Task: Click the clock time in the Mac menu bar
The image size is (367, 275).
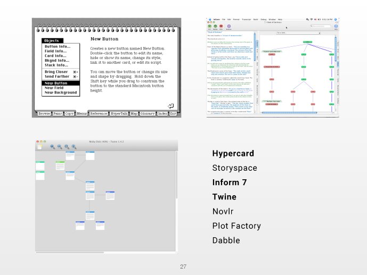Action: click(x=327, y=19)
